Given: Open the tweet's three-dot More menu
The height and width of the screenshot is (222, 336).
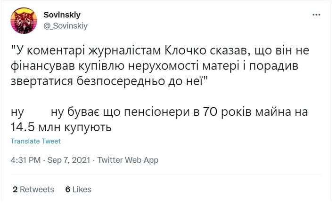Looking at the screenshot, I should (316, 15).
